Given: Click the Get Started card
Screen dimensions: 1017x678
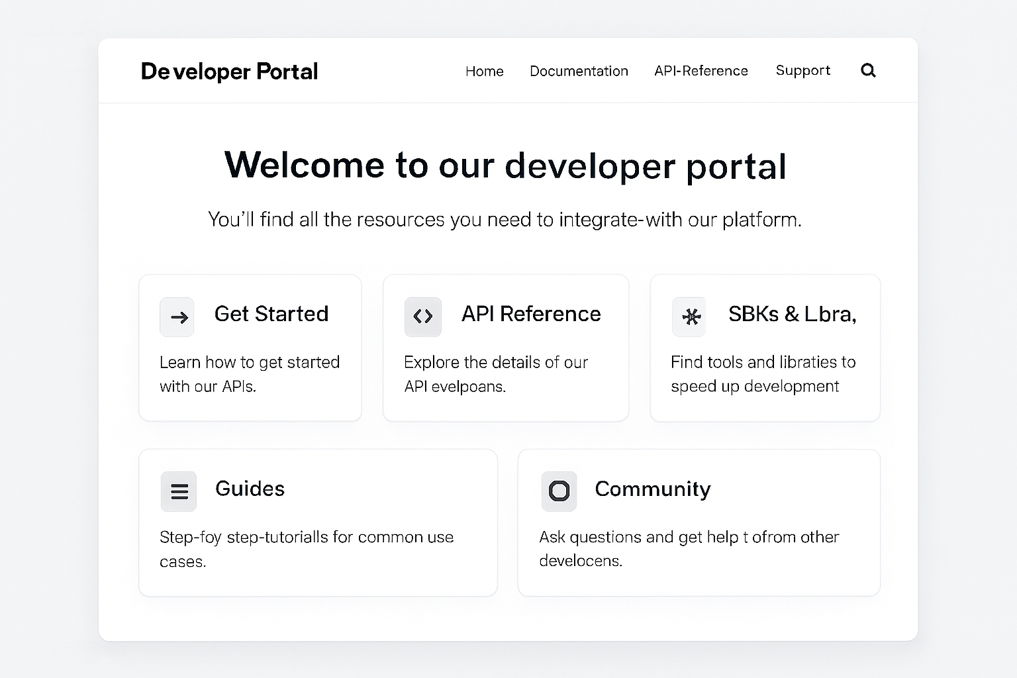Looking at the screenshot, I should 250,348.
